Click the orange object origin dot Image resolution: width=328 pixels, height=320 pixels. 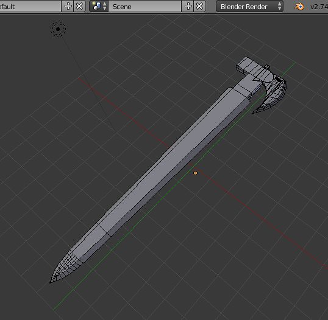click(x=195, y=173)
